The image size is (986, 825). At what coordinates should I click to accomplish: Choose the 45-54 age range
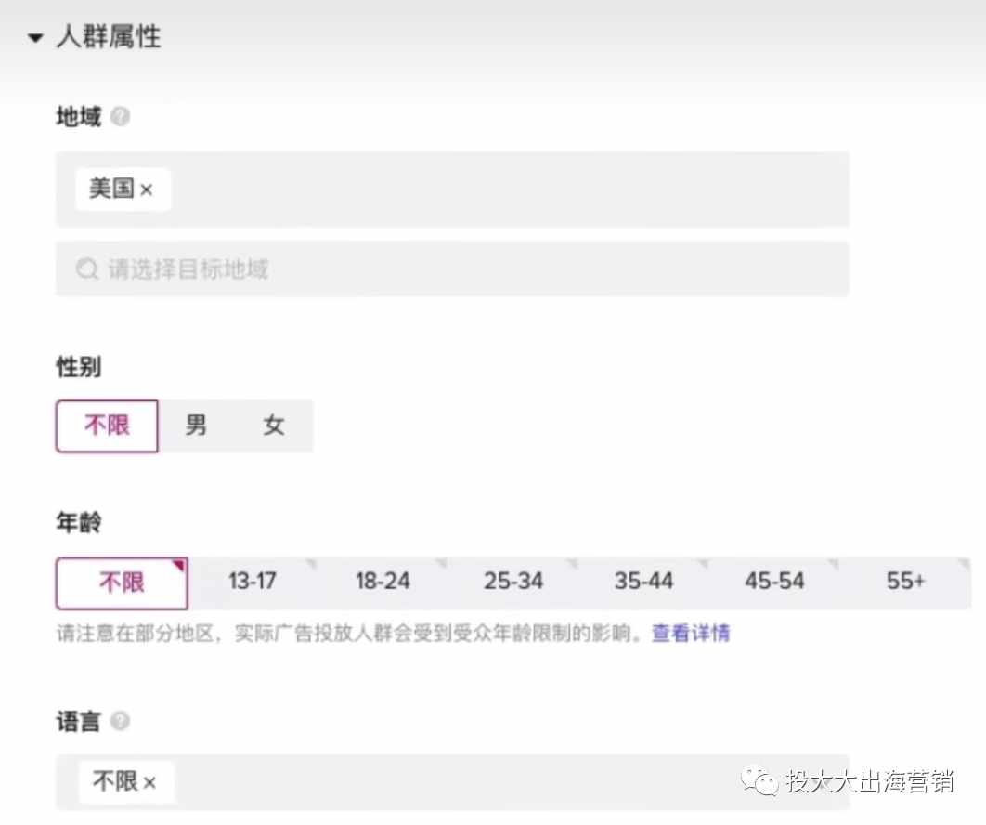(x=774, y=582)
